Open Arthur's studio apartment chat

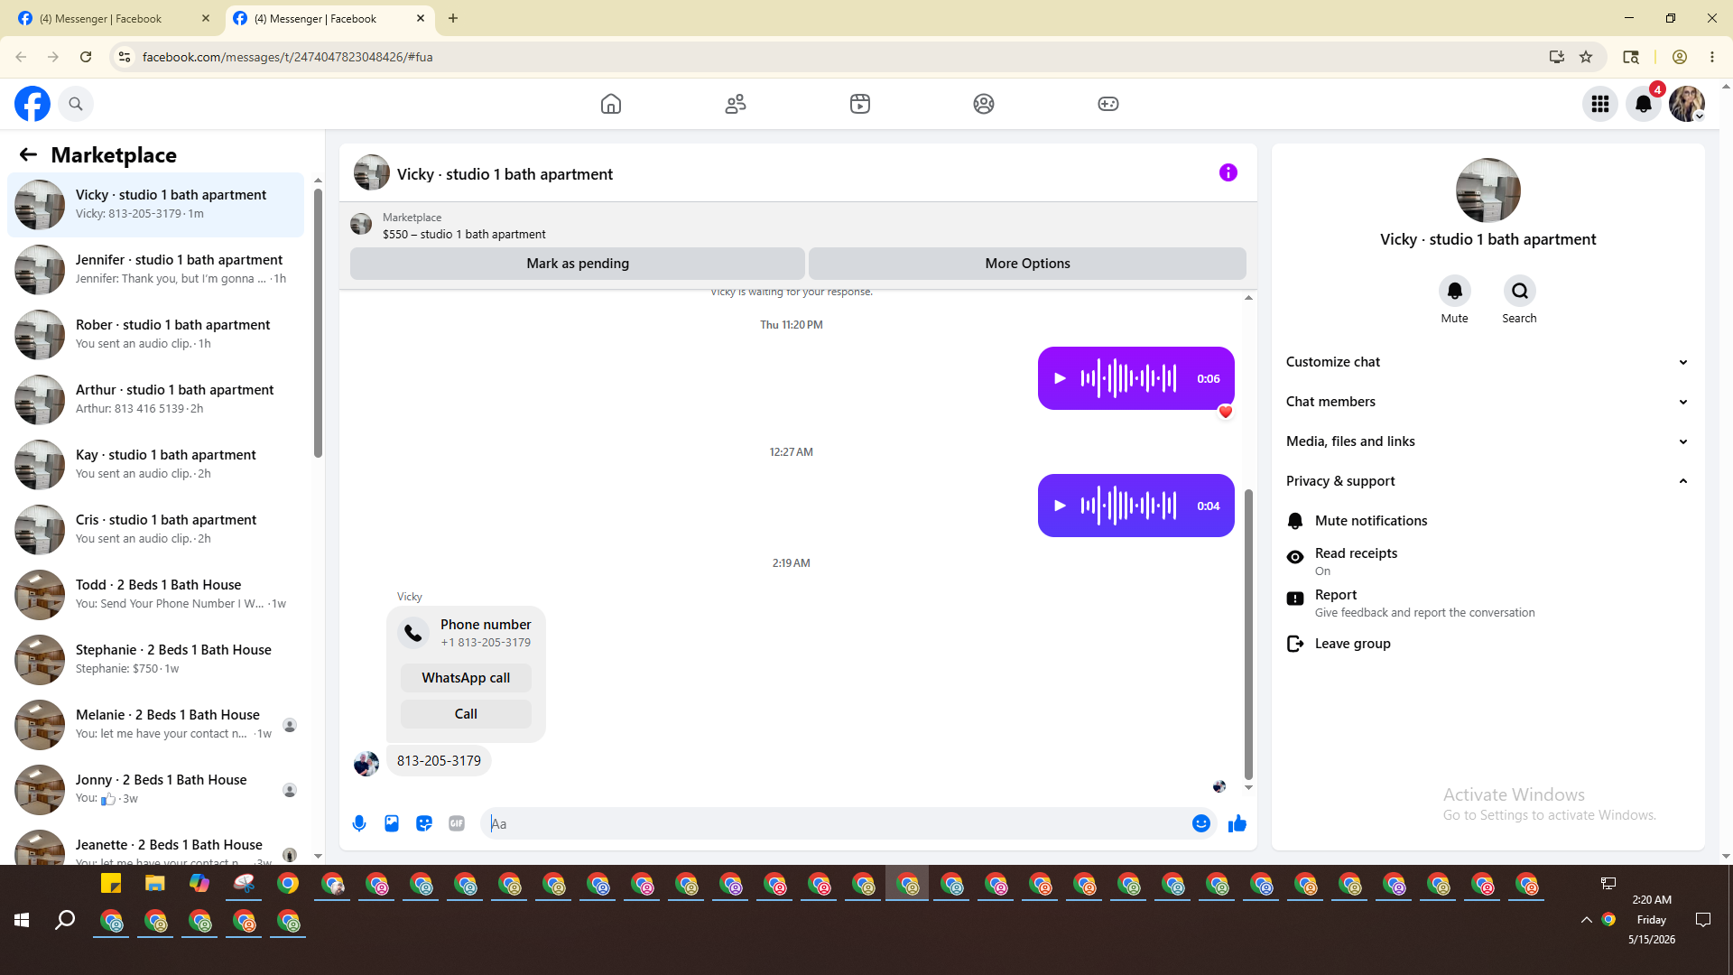tap(156, 400)
